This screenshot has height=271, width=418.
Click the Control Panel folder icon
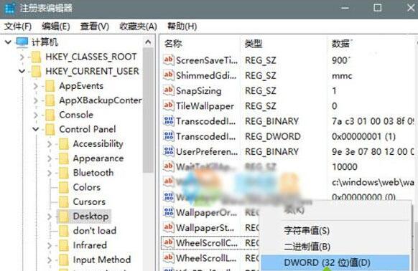click(x=50, y=129)
